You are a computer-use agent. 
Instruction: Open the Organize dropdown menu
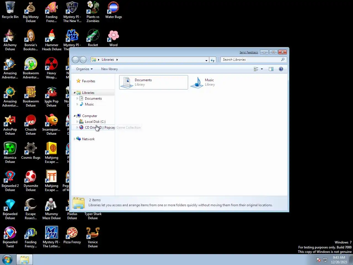point(84,69)
